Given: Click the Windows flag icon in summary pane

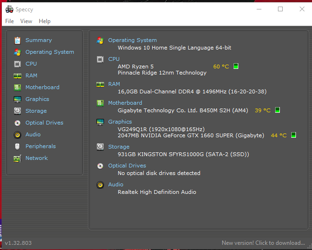Looking at the screenshot, I should pos(100,41).
